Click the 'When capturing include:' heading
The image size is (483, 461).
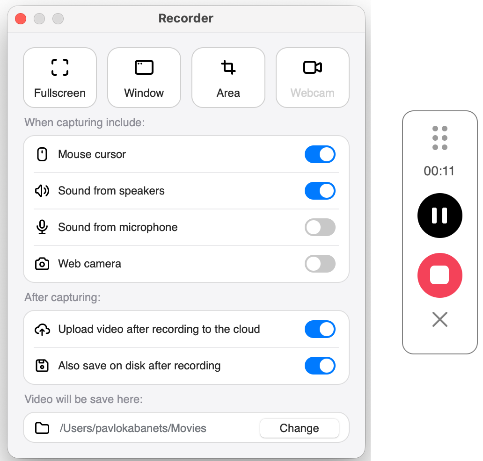click(x=85, y=122)
